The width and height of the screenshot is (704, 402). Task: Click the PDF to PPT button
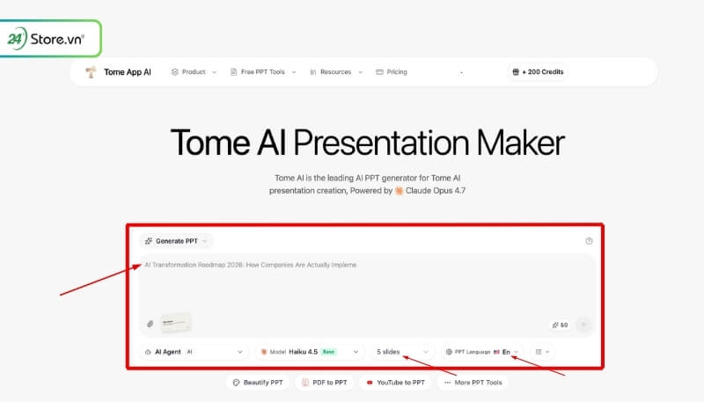(x=324, y=383)
